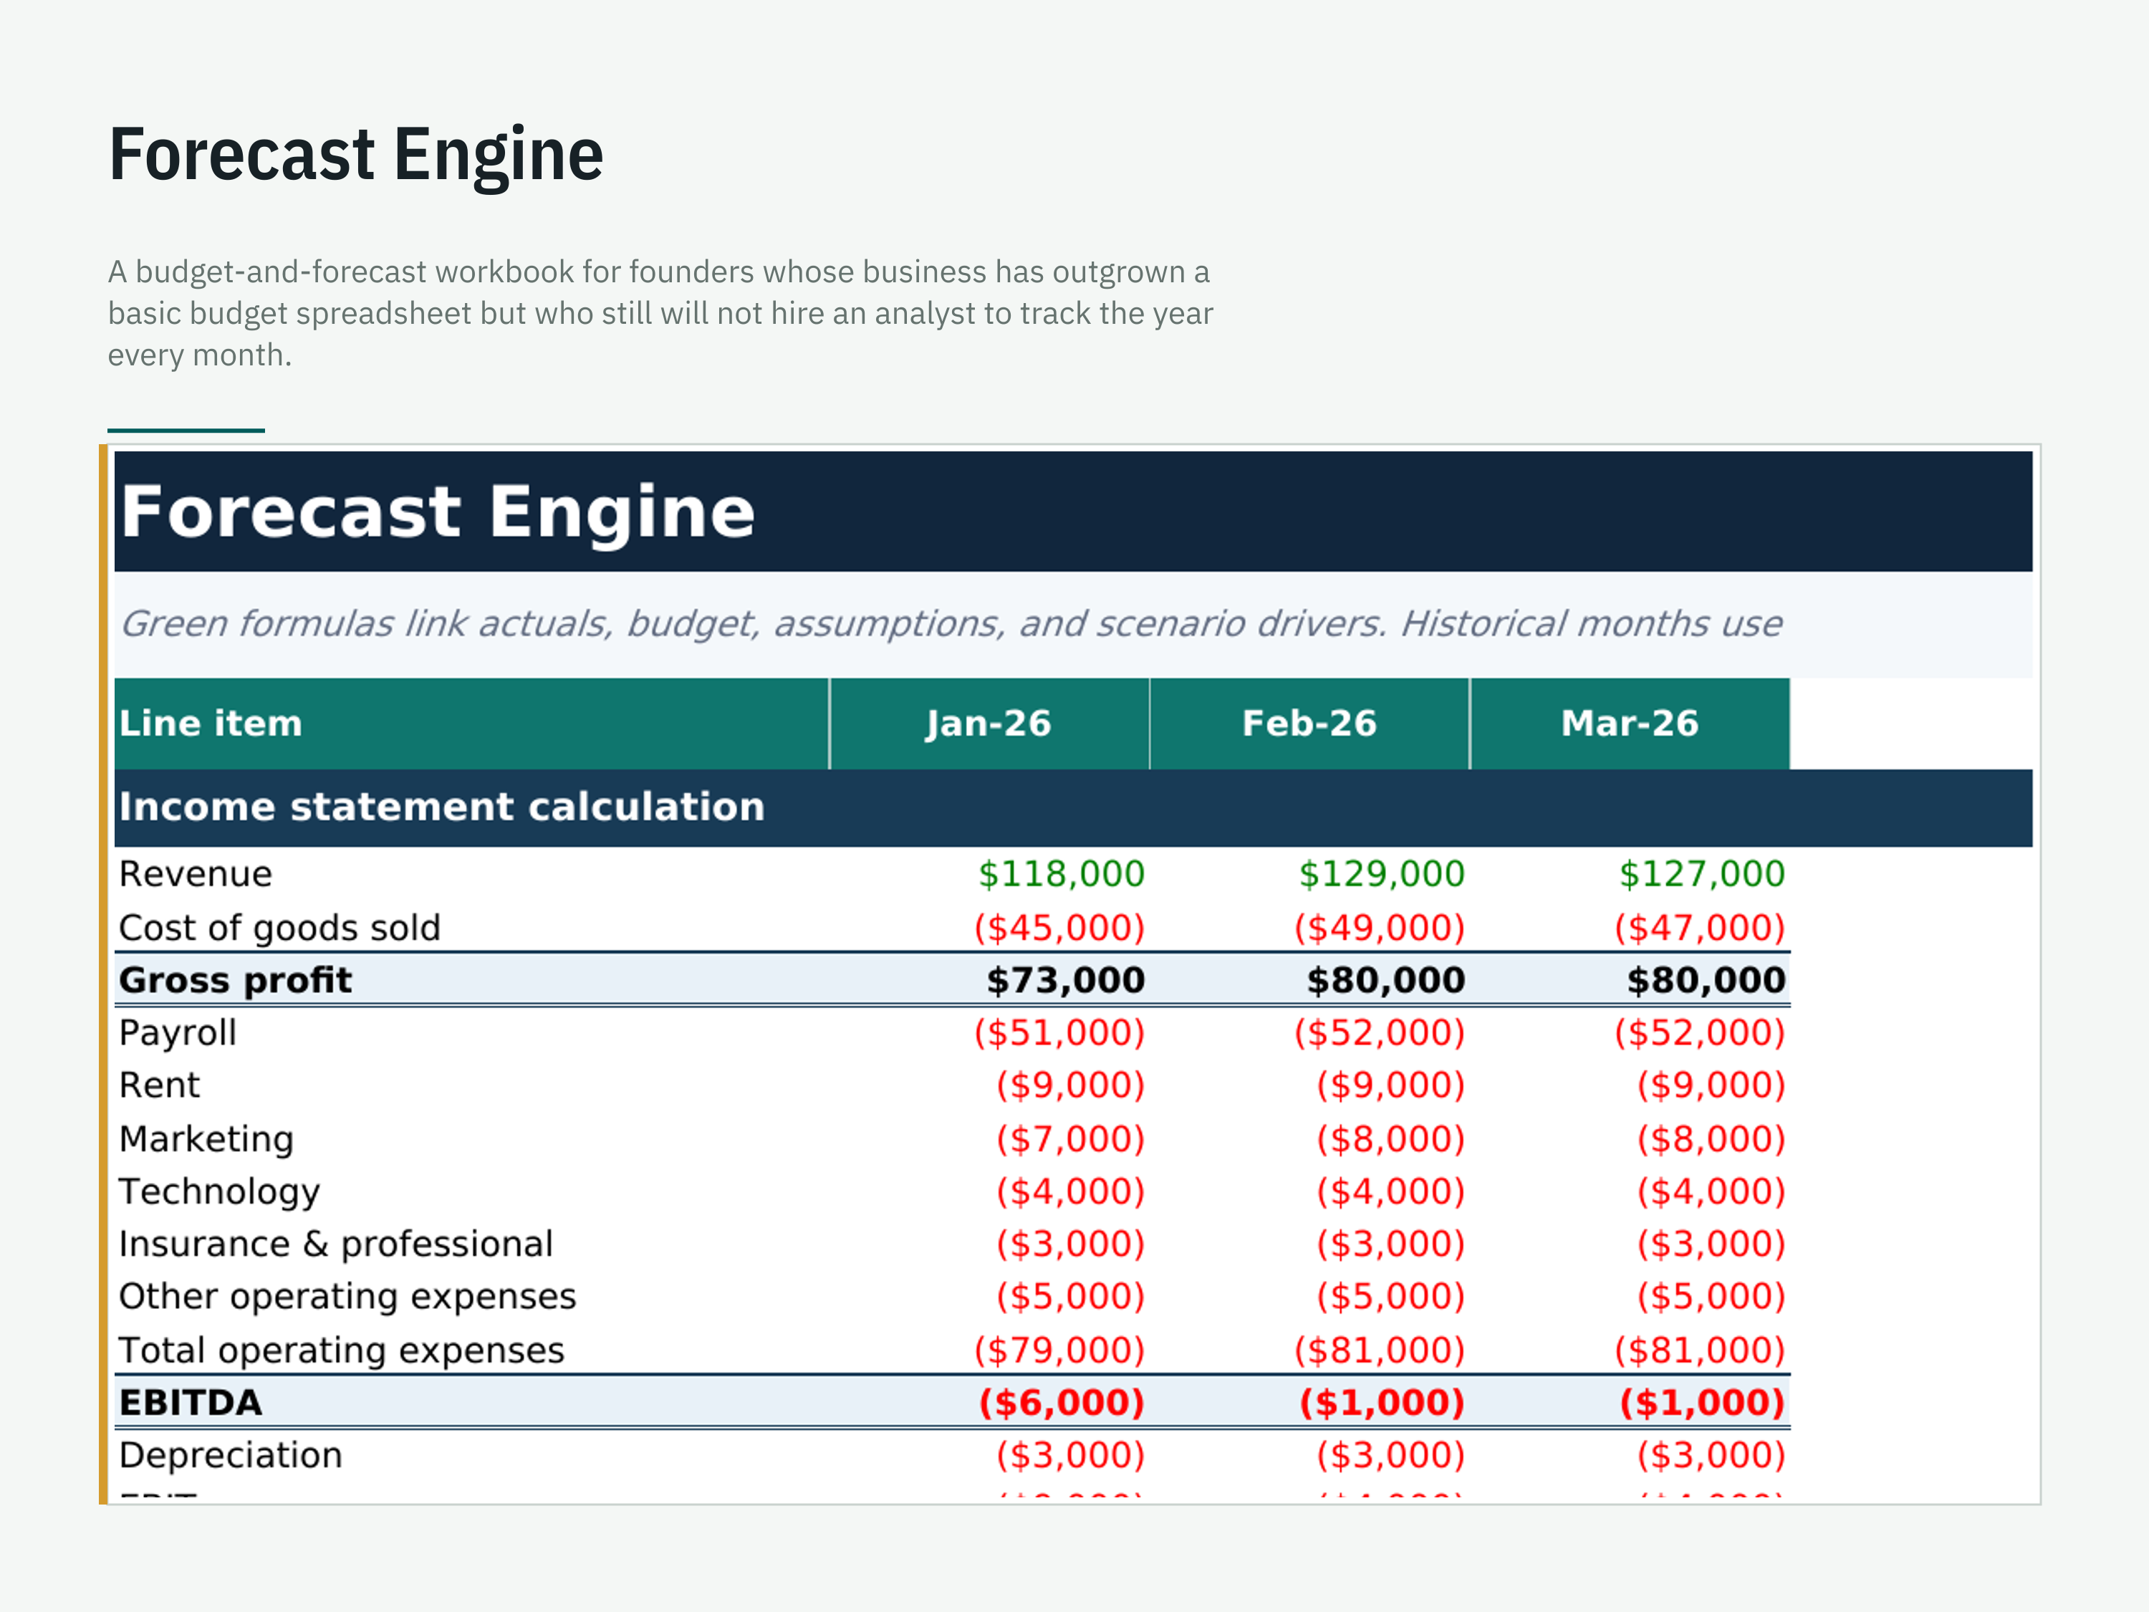2149x1612 pixels.
Task: Click the Technology row label
Action: (220, 1191)
